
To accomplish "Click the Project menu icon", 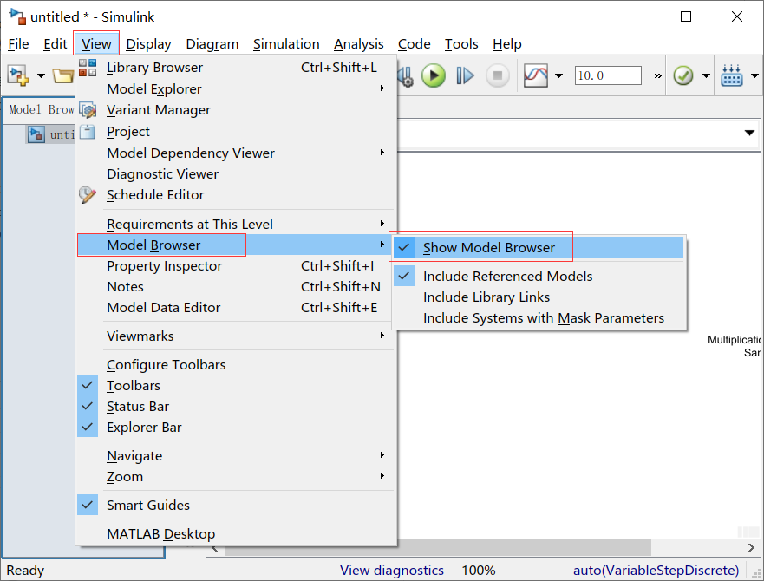I will tap(88, 132).
